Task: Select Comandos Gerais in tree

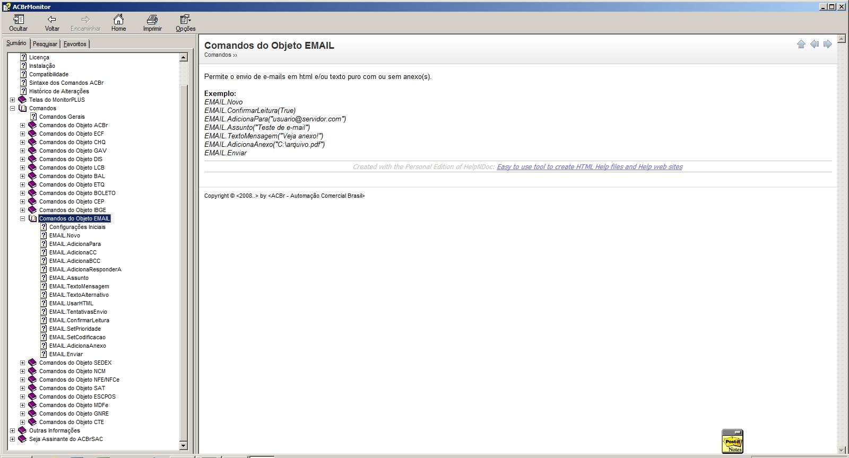Action: pos(62,117)
